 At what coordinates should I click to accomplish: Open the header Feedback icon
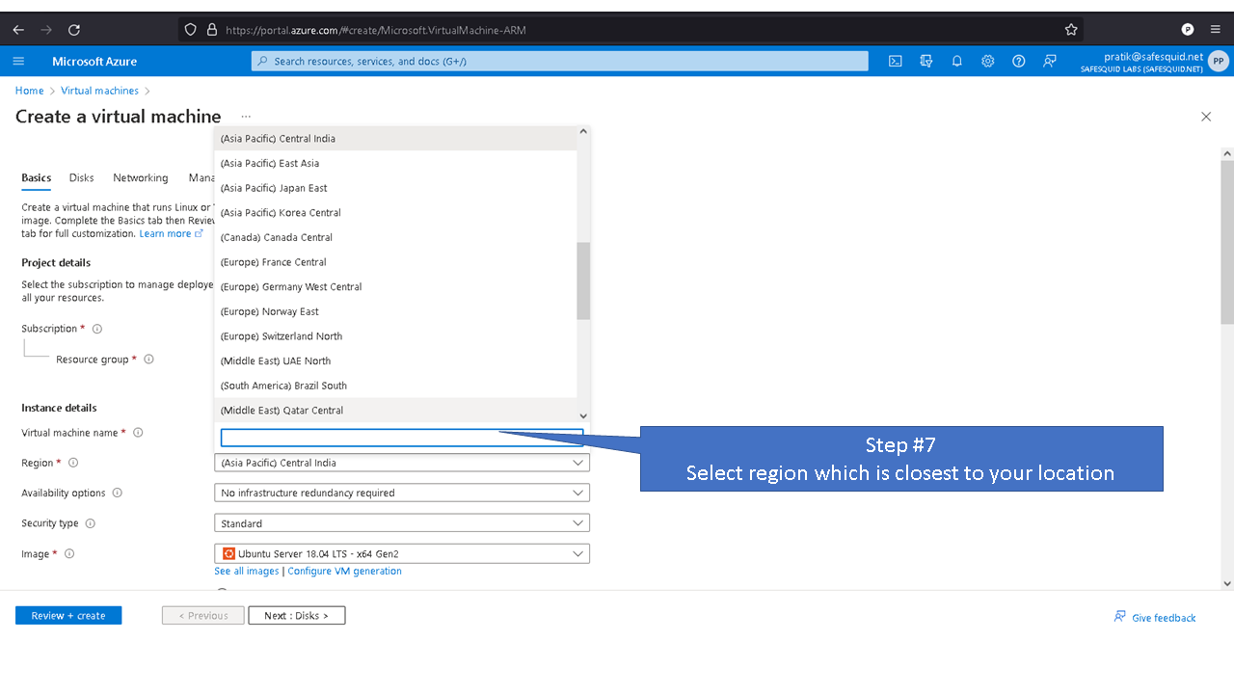pyautogui.click(x=1050, y=61)
